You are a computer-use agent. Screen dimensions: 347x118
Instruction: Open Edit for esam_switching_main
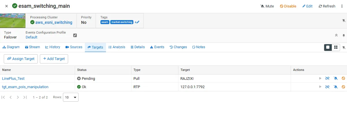[307, 6]
